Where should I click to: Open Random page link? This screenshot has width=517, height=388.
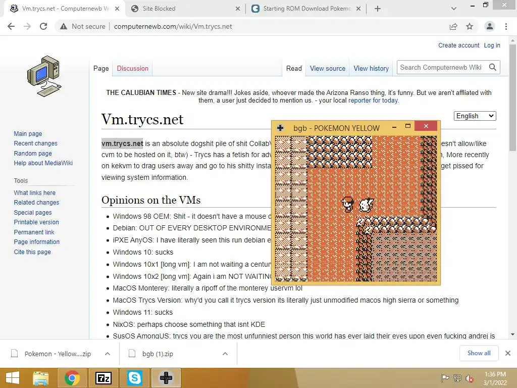pyautogui.click(x=33, y=153)
